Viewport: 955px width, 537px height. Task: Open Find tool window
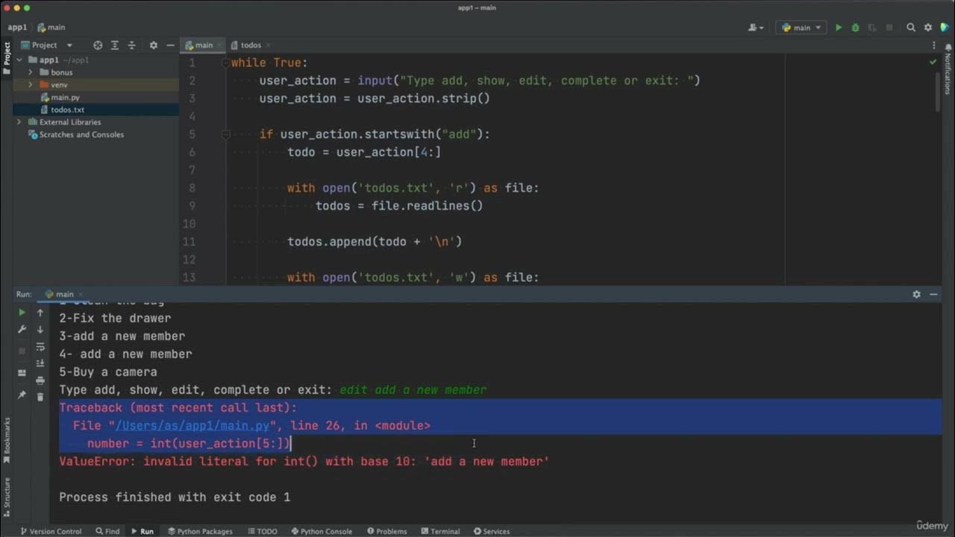click(x=107, y=531)
